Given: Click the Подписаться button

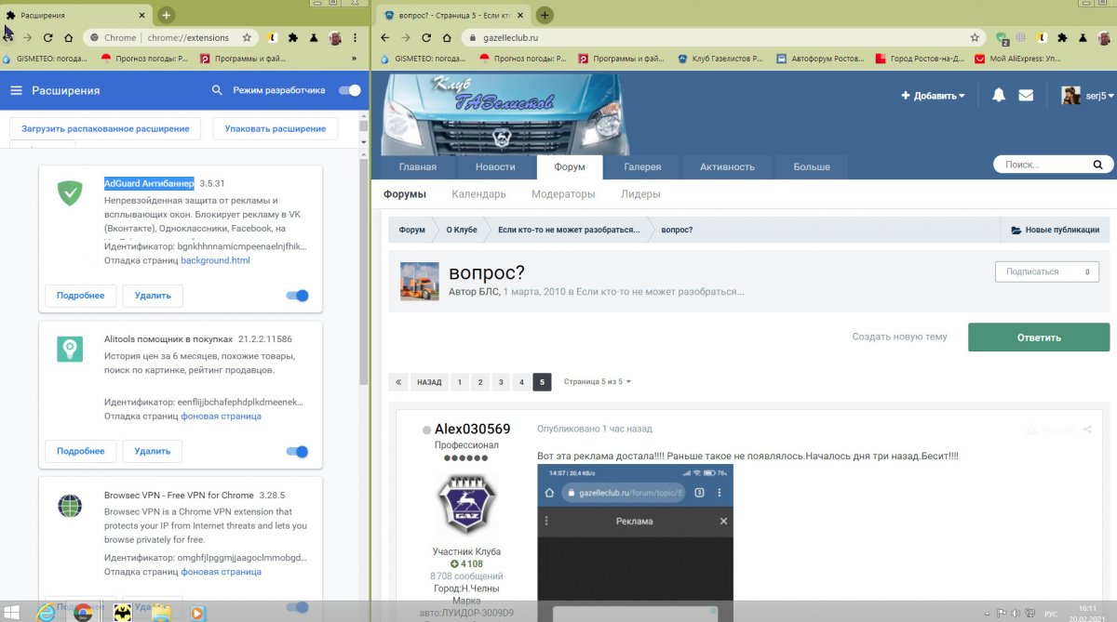Looking at the screenshot, I should click(x=1046, y=271).
